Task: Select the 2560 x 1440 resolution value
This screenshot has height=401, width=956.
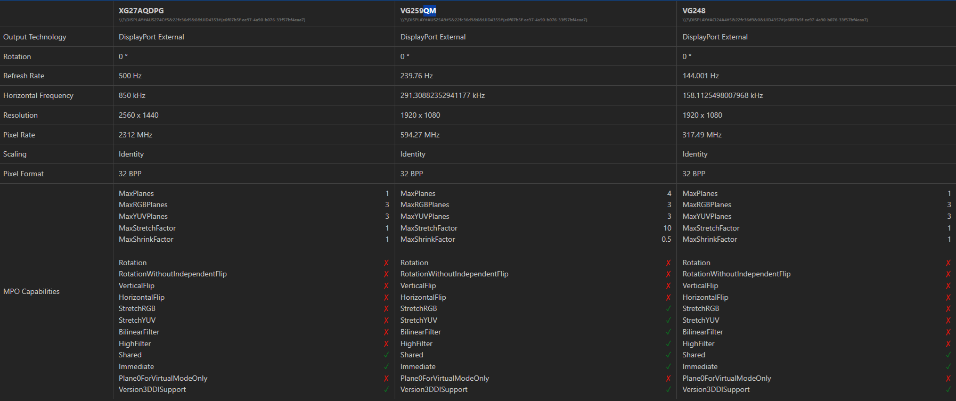Action: pos(138,116)
